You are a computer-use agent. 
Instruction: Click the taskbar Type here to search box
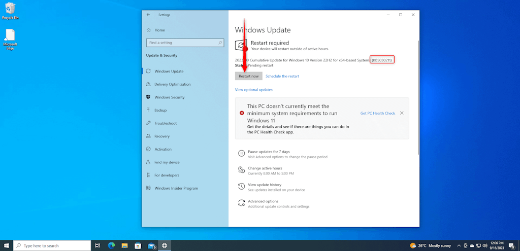pos(52,246)
